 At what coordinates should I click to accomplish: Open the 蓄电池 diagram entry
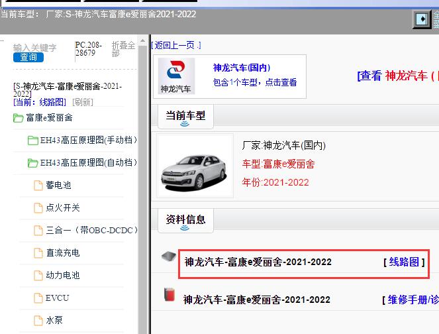pos(58,185)
